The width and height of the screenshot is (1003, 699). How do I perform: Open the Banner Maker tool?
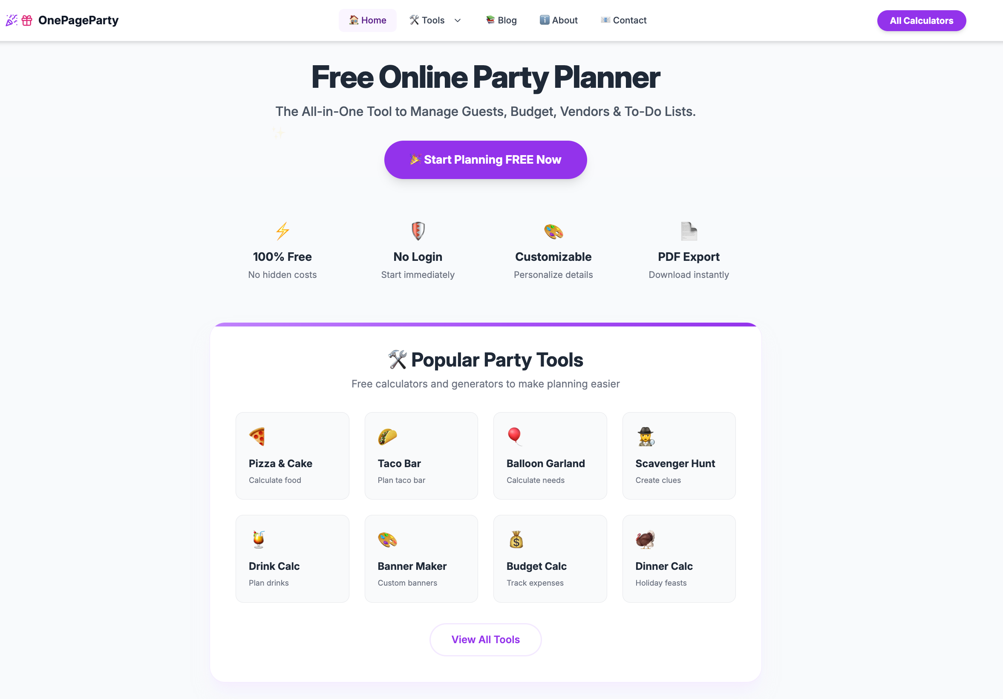tap(421, 558)
